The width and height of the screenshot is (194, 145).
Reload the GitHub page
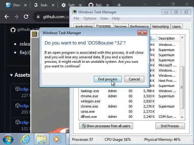pos(26,17)
